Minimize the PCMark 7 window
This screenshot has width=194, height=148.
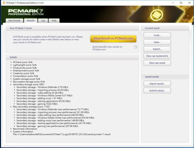(x=173, y=3)
